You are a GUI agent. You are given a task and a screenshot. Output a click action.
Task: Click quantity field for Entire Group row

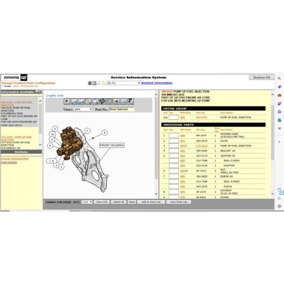[x=174, y=118]
